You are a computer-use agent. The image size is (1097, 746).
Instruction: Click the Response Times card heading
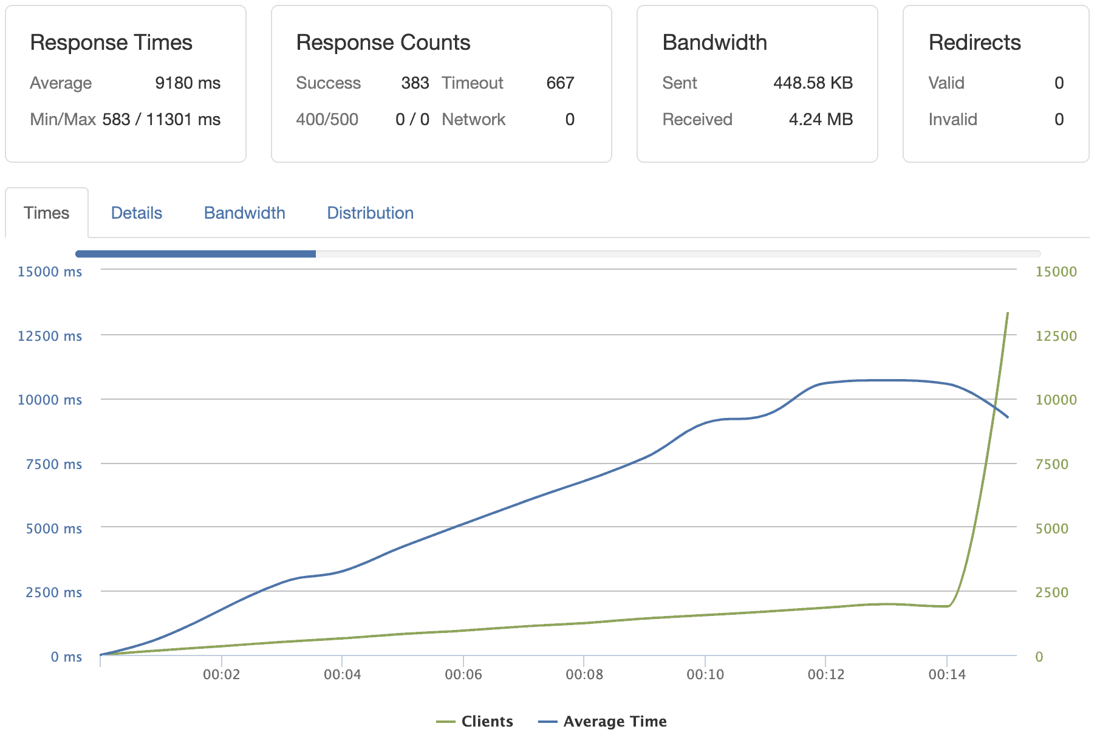(112, 43)
